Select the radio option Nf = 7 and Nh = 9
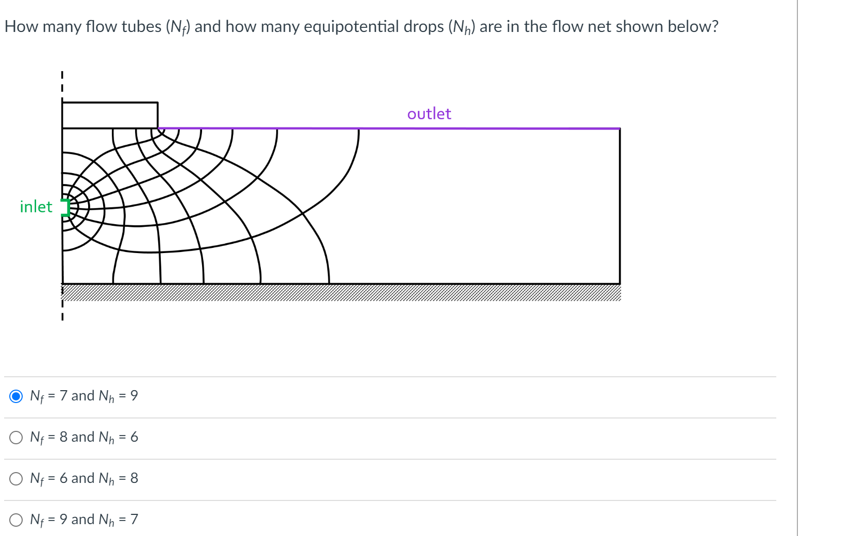Viewport: 851px width, 536px height. tap(17, 396)
